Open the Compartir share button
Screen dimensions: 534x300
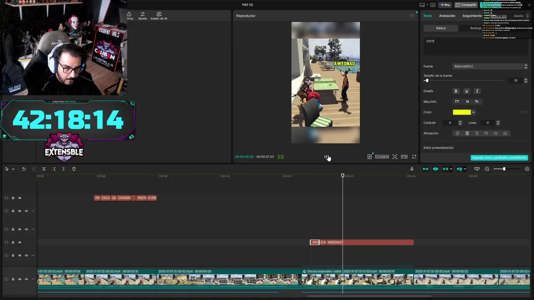(466, 5)
